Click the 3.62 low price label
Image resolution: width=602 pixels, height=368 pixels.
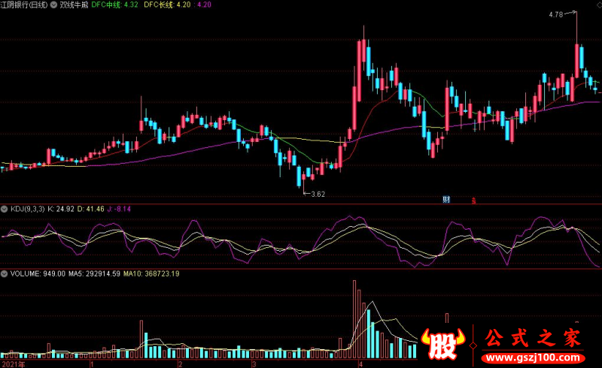coord(318,195)
